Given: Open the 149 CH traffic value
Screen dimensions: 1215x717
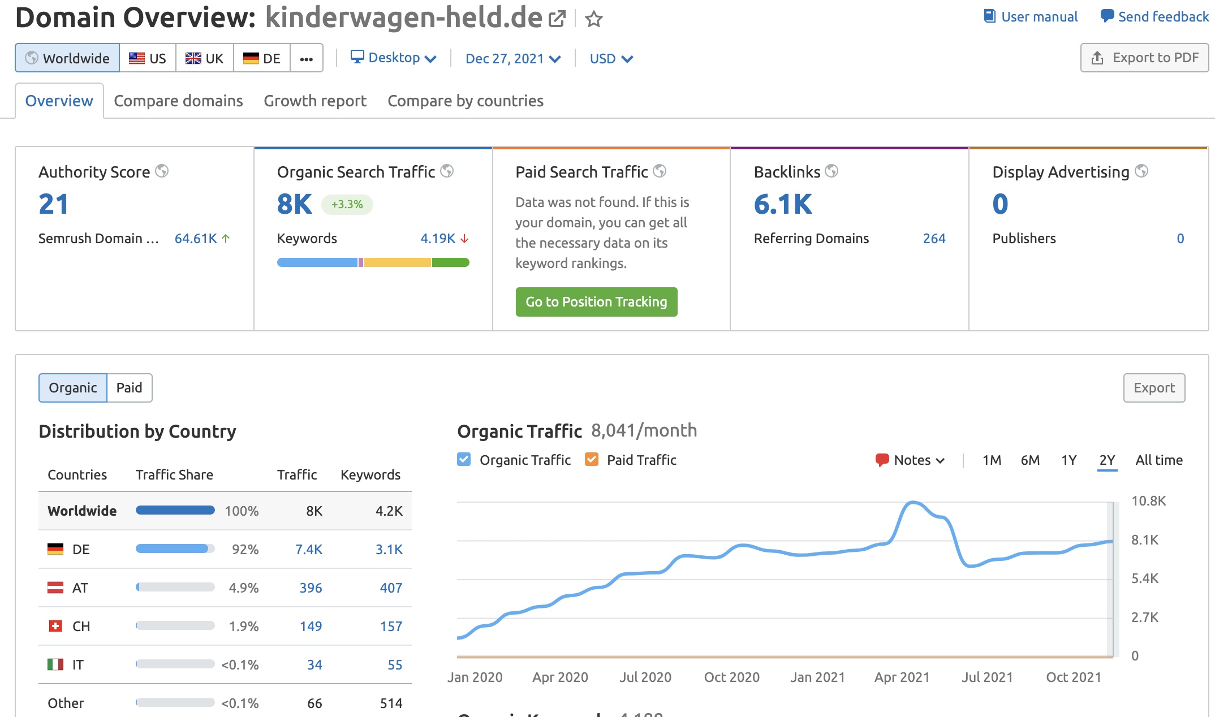Looking at the screenshot, I should point(311,627).
